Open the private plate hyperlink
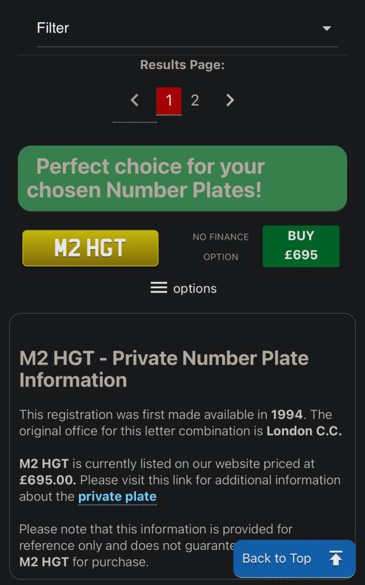Screen dimensions: 365x585 (x=117, y=496)
